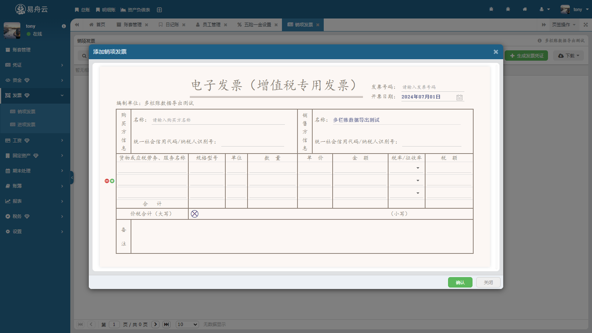
Task: Expand the 税务 sidebar menu
Action: click(x=35, y=216)
